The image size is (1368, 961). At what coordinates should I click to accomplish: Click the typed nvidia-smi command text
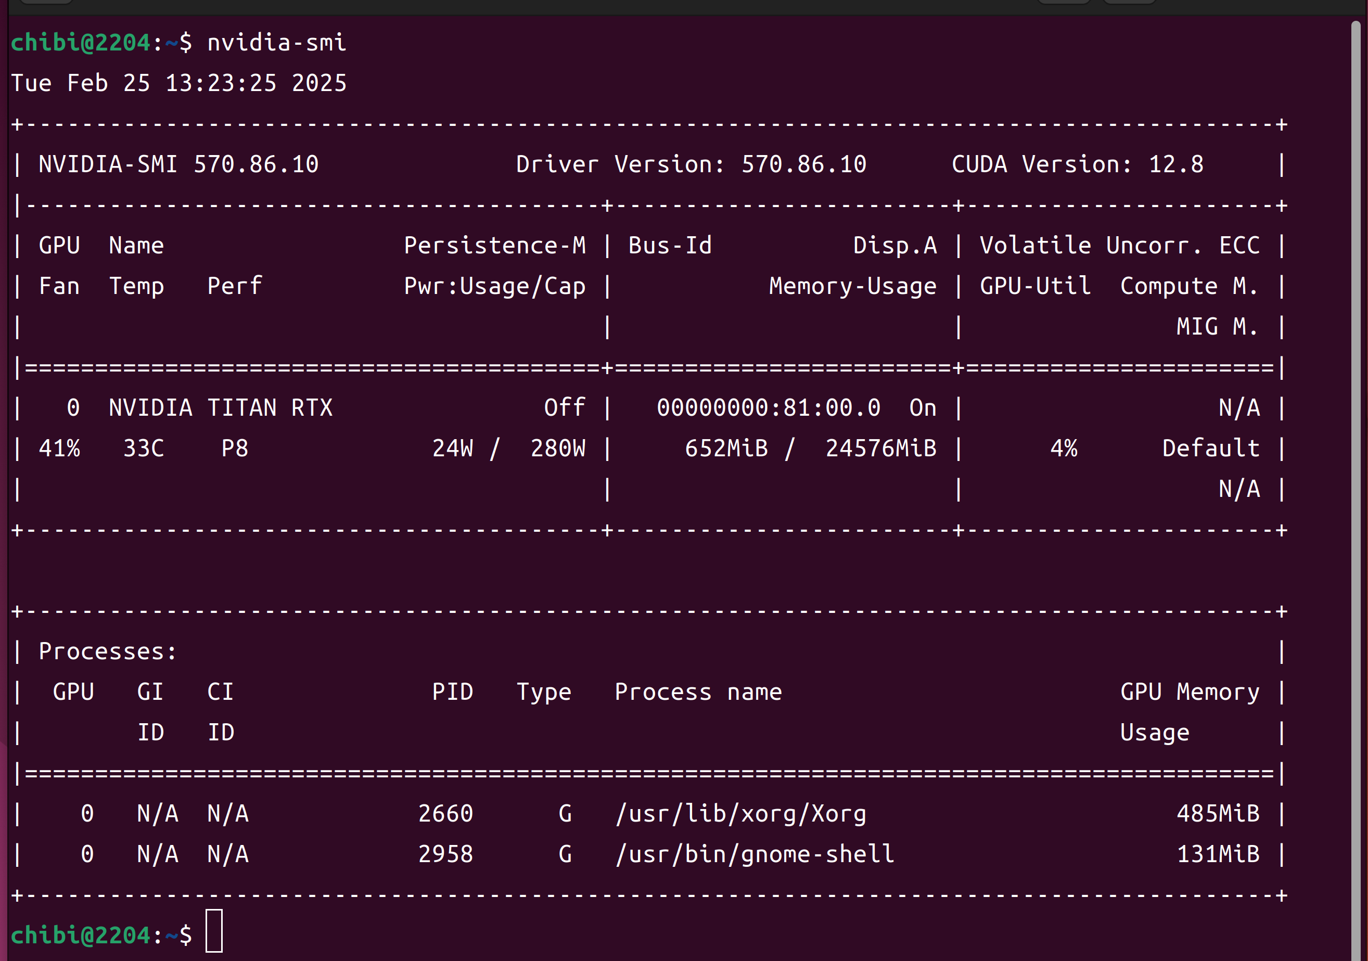[x=276, y=43]
